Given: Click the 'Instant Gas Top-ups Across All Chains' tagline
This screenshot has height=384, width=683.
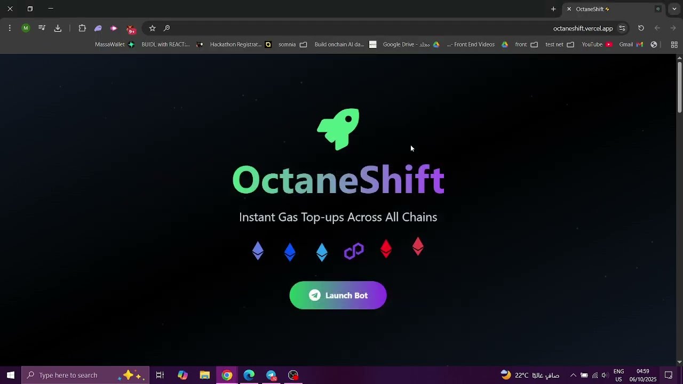Looking at the screenshot, I should pos(338,217).
